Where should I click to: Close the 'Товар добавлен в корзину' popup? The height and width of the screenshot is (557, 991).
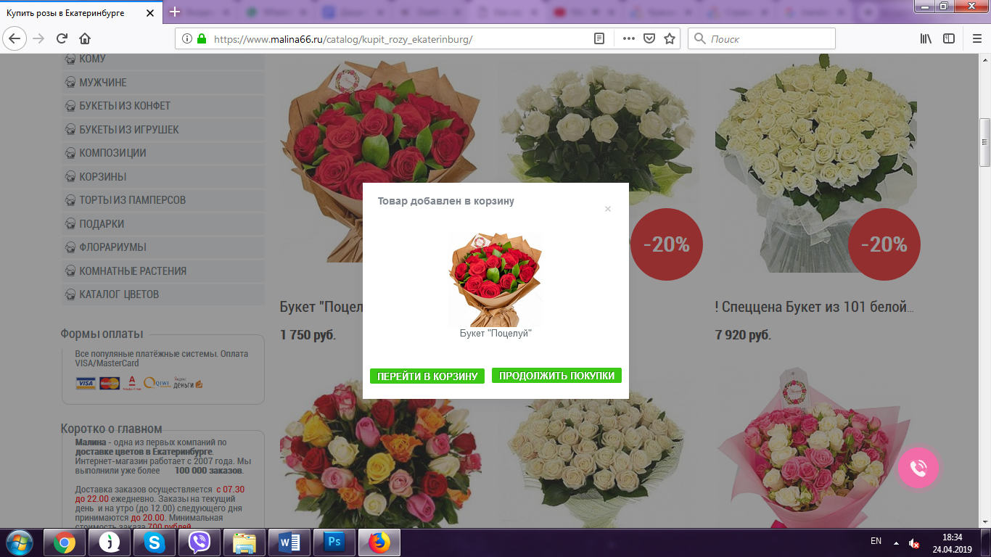[x=608, y=209]
